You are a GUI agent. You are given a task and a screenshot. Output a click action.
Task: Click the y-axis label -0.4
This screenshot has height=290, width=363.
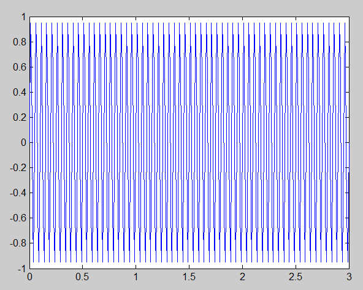(18, 193)
